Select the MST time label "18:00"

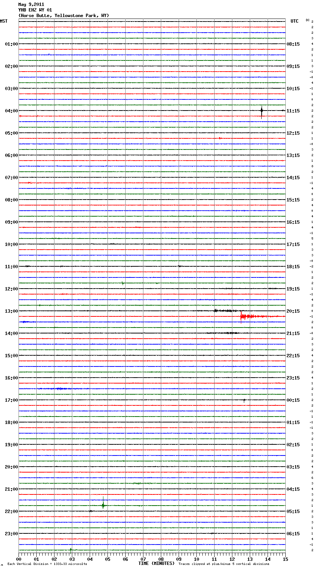(11, 422)
